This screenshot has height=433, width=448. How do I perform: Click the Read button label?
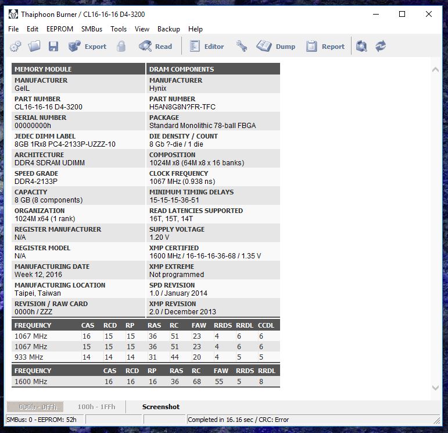(x=163, y=47)
